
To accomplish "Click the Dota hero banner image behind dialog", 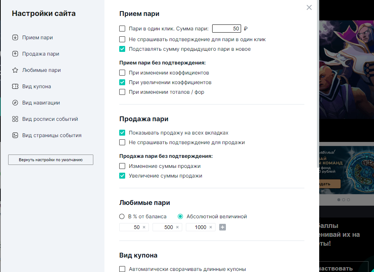I will coord(347,69).
